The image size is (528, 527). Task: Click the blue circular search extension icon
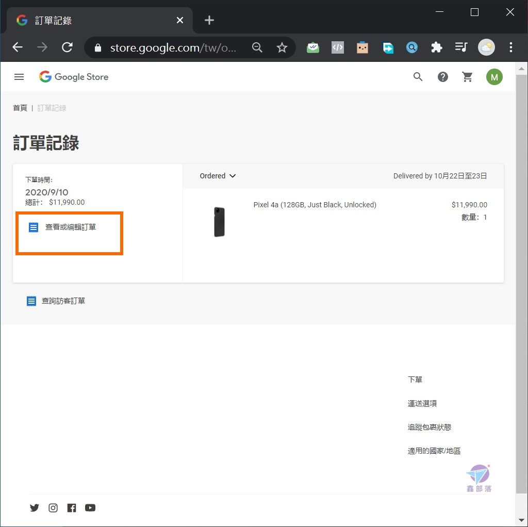412,47
